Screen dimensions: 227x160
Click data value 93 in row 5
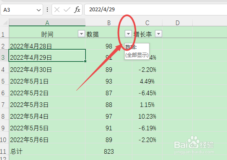[x=109, y=81]
